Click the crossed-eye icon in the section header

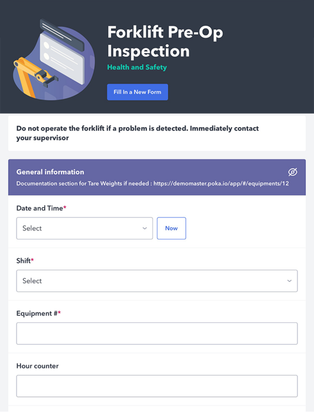click(x=292, y=172)
